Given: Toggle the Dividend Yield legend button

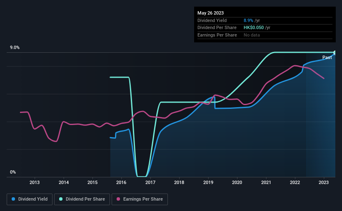Looking at the screenshot, I should click(30, 199).
